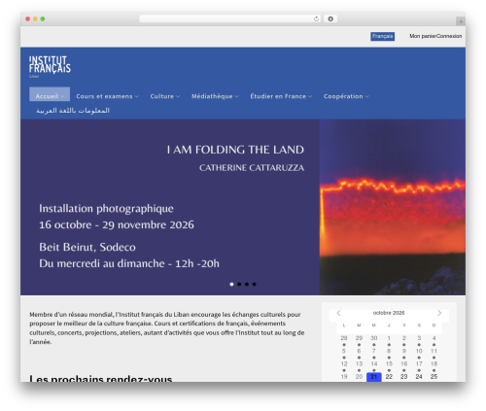Select day 16 in the calendar
The height and width of the screenshot is (411, 486).
[x=403, y=364]
